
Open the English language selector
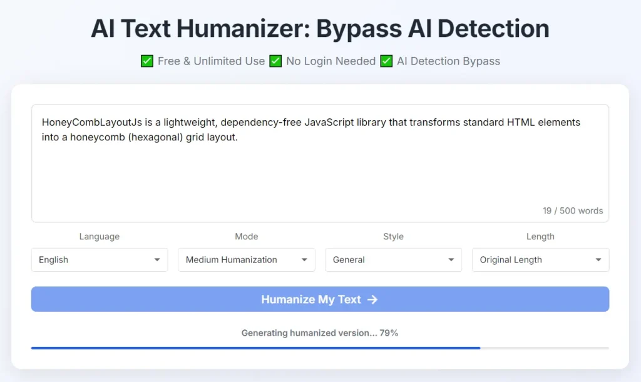(x=99, y=259)
